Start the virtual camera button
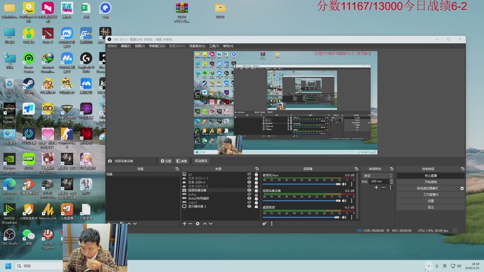This screenshot has height=272, width=484. pos(428,188)
